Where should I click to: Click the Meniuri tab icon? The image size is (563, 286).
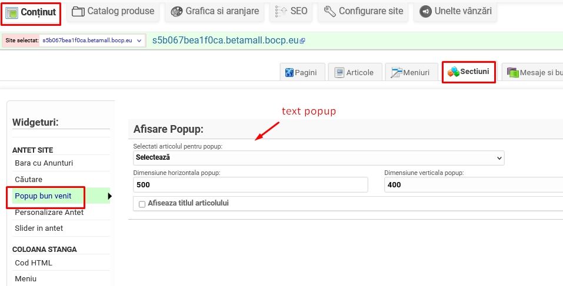point(397,72)
